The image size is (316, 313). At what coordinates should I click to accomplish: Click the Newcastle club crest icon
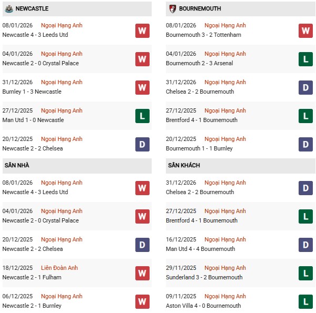click(x=8, y=8)
